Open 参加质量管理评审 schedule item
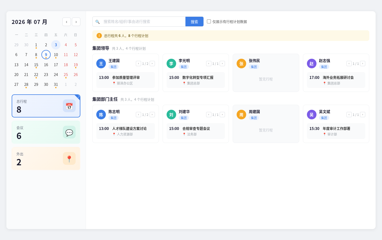The image size is (382, 240). (x=125, y=80)
